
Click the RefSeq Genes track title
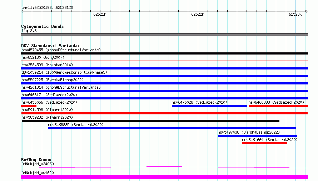36,160
